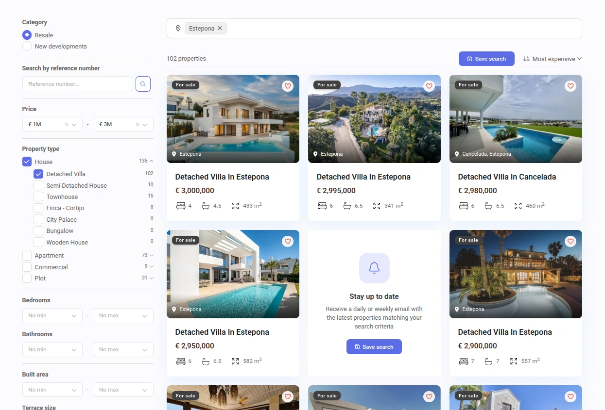
Task: Open the Most expensive sort dropdown
Action: [553, 59]
